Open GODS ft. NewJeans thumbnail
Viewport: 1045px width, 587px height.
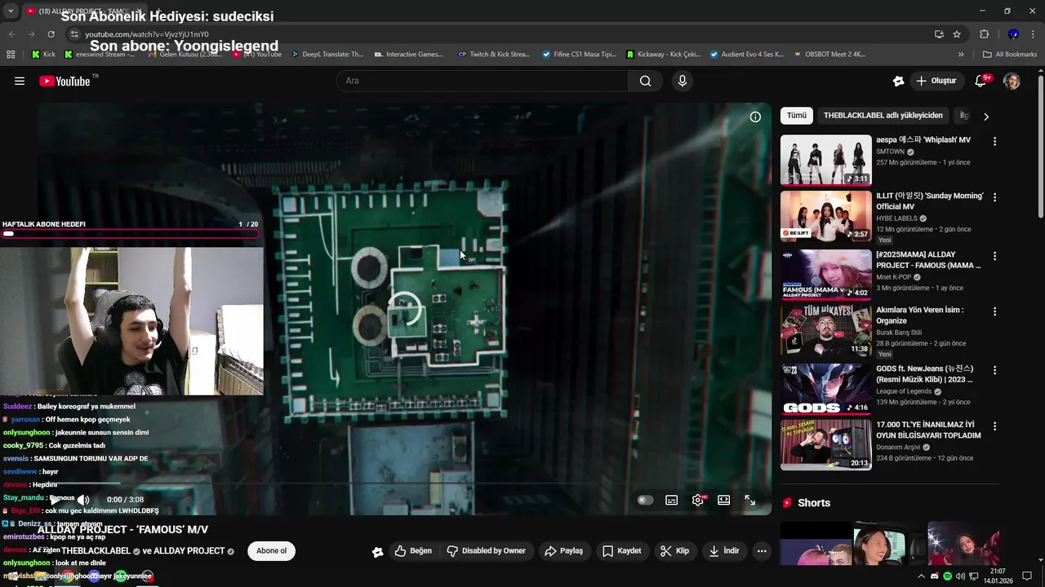(826, 388)
